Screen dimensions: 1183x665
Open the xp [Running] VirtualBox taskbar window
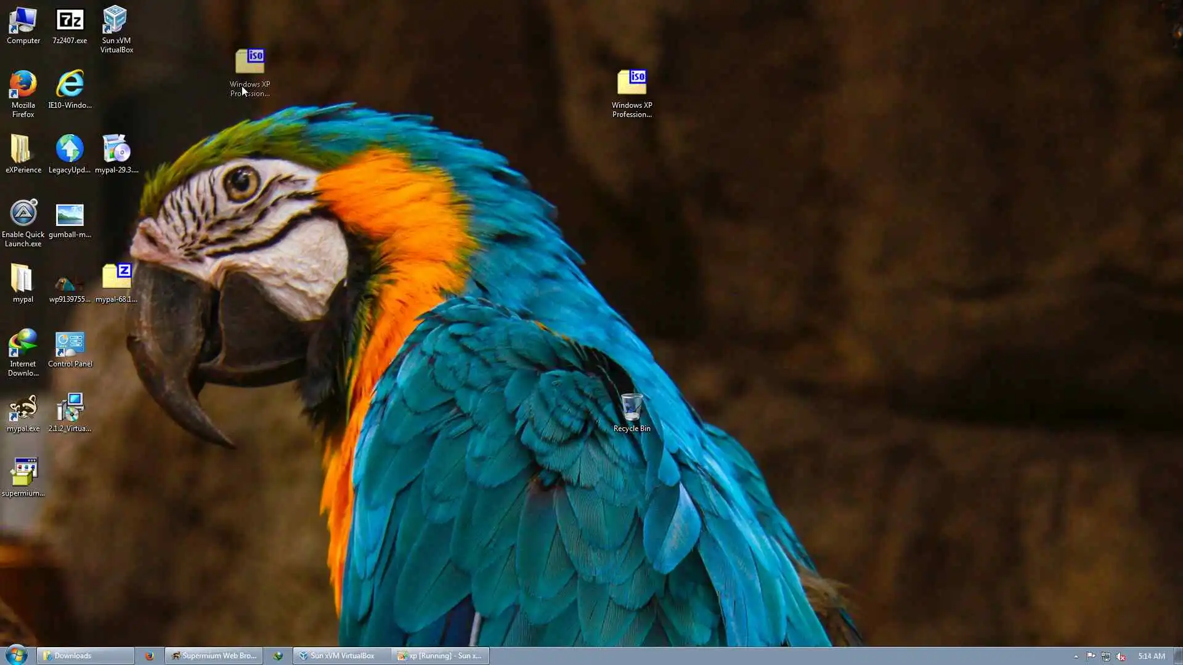coord(440,656)
